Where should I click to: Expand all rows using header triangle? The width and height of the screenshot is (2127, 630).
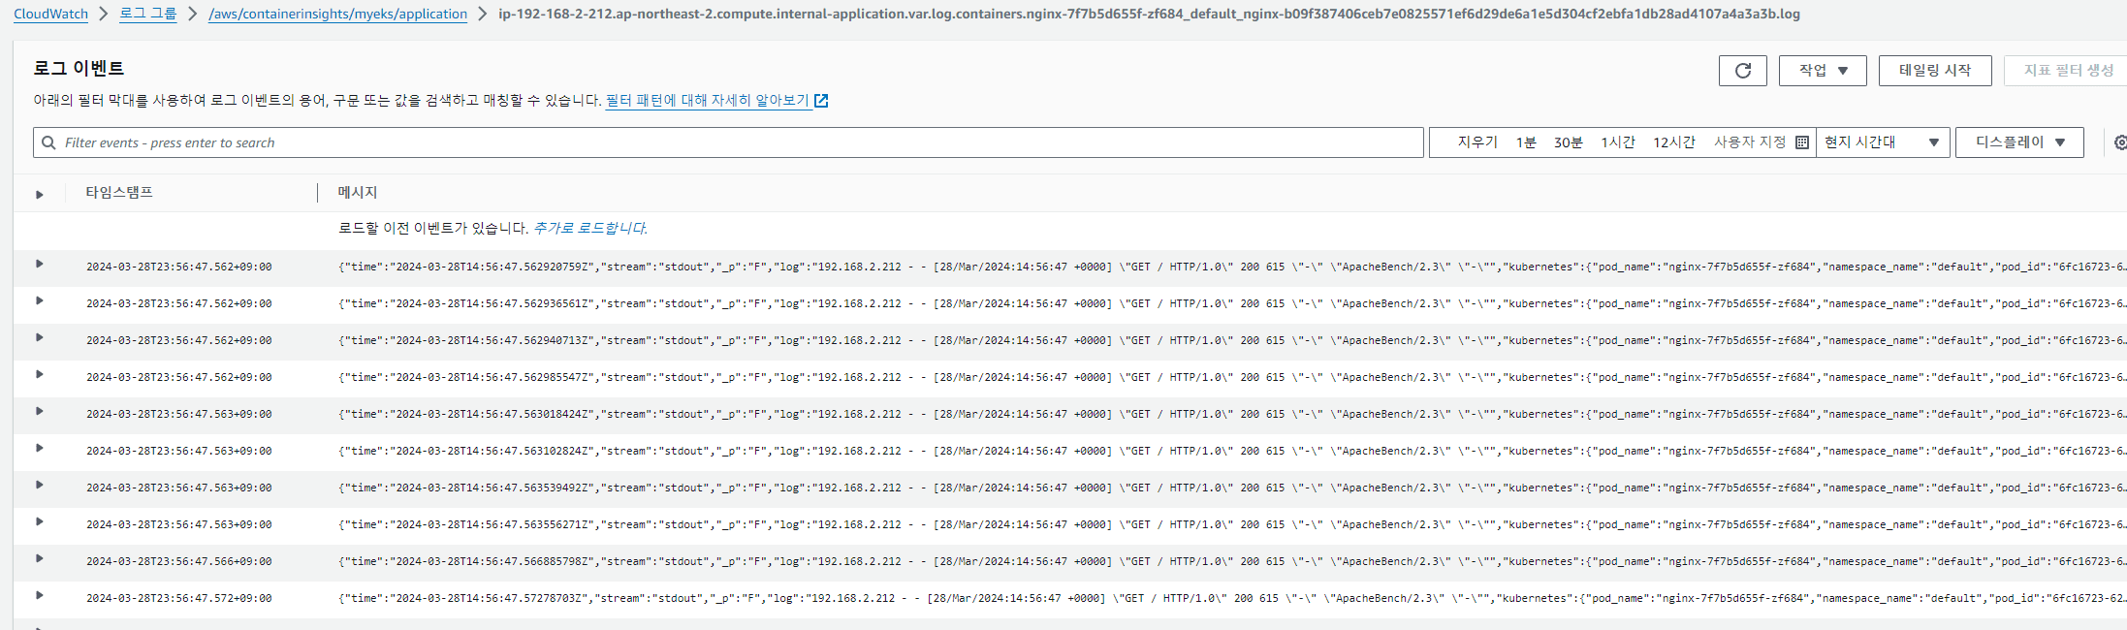tap(40, 194)
